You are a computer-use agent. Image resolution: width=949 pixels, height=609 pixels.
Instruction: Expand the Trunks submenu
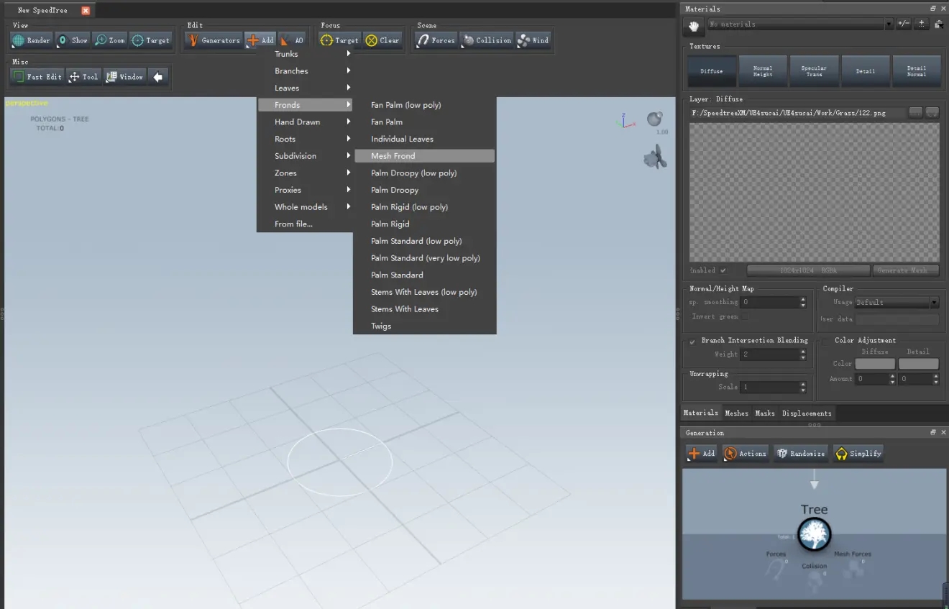pyautogui.click(x=306, y=54)
